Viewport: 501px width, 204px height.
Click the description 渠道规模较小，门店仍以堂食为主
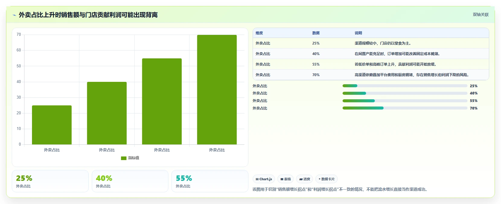click(x=383, y=43)
